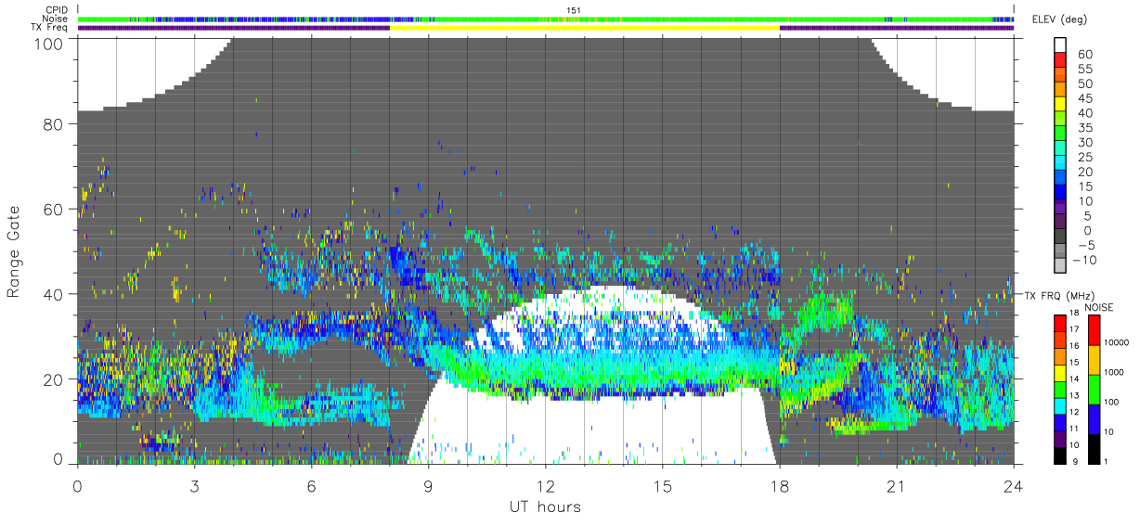Pick the black swatch in NOISE colorbar
Image resolution: width=1140 pixels, height=526 pixels.
[x=1093, y=447]
